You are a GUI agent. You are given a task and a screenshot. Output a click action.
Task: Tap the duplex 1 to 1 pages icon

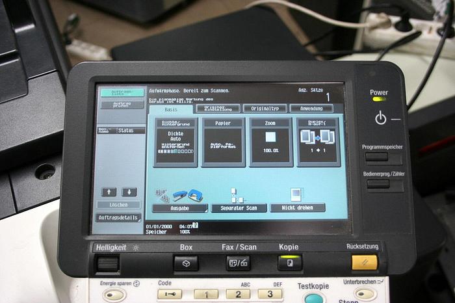point(318,137)
